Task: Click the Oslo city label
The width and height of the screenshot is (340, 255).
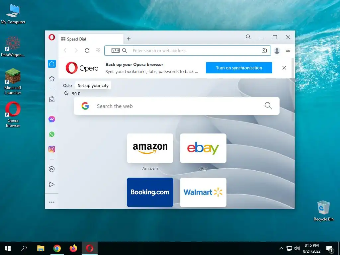Action: pyautogui.click(x=67, y=85)
